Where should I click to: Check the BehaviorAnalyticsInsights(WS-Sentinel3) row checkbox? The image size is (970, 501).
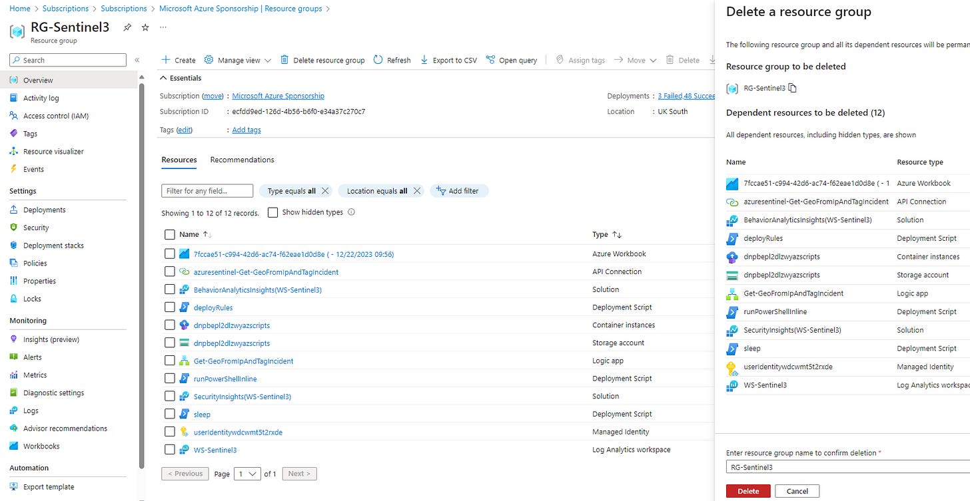169,289
